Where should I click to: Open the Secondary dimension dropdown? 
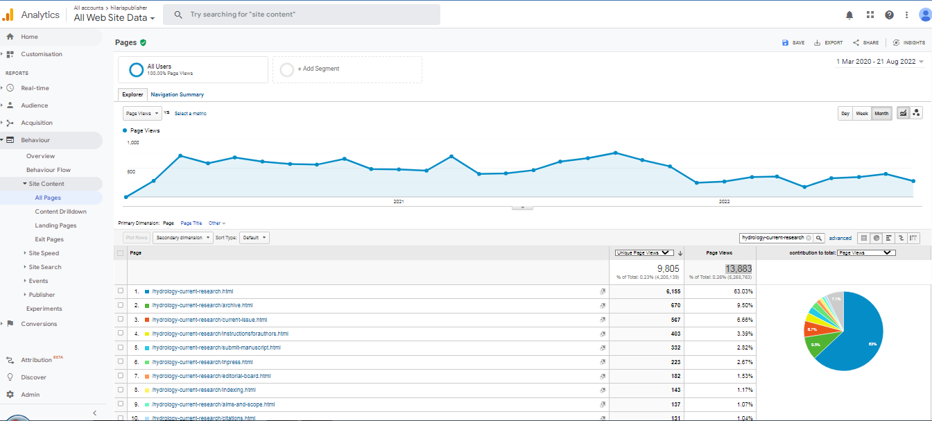point(183,238)
